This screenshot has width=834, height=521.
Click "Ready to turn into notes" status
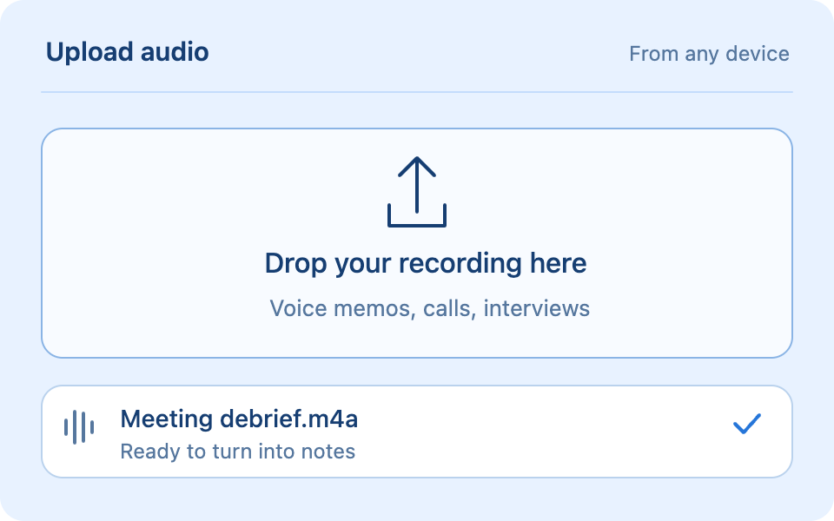tap(238, 452)
